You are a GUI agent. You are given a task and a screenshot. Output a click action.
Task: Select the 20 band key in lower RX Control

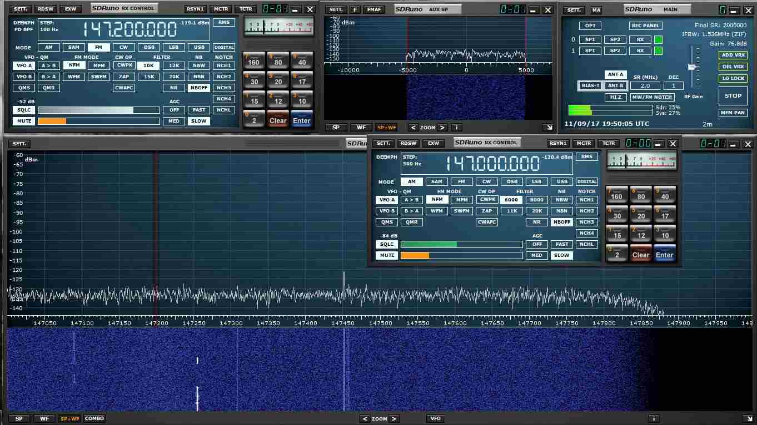pyautogui.click(x=641, y=214)
